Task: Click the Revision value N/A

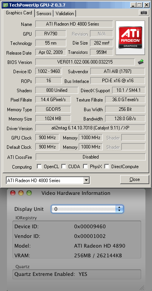Action: tap(102, 34)
